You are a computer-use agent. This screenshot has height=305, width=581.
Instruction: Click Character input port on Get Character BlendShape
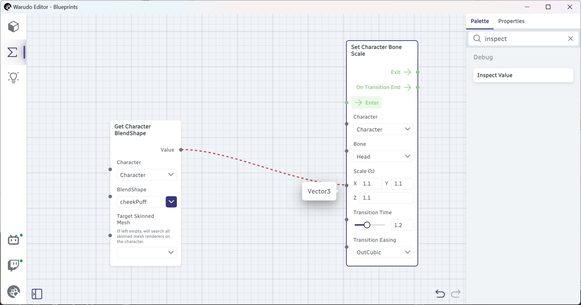click(x=110, y=169)
